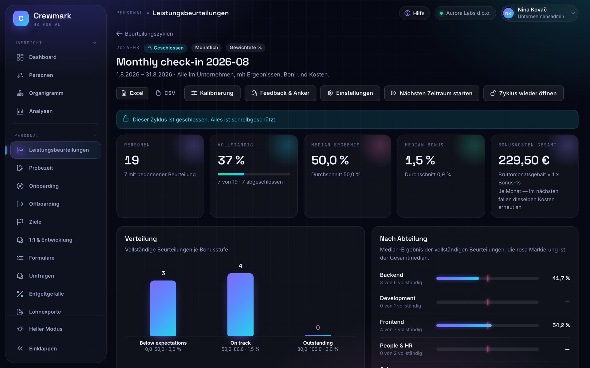The width and height of the screenshot is (590, 368).
Task: Open Analysen chart icon in sidebar
Action: pos(20,111)
